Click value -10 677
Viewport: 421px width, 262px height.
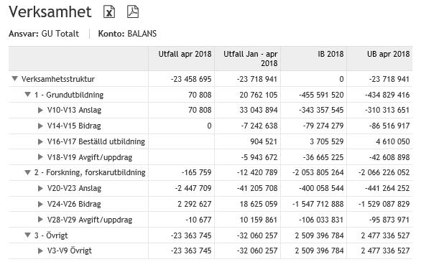click(199, 220)
